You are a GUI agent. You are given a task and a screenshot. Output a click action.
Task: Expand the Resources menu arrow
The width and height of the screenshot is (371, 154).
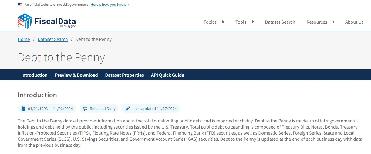tap(334, 22)
